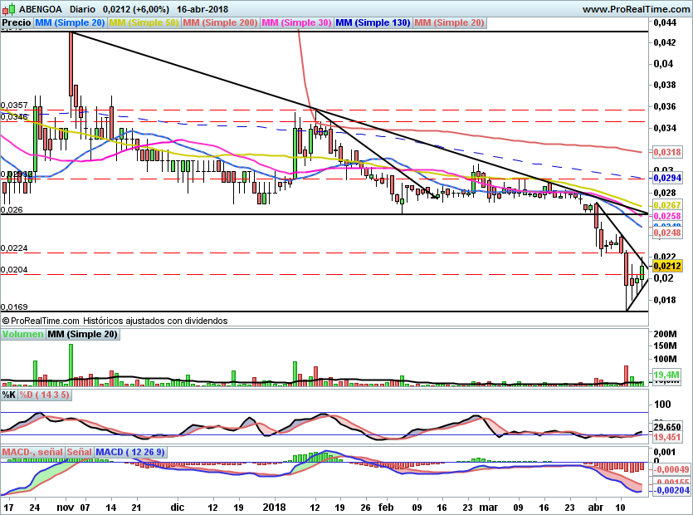Select the MM (Simple 130) indicator label
Viewport: 693px width, 515px height.
[373, 23]
